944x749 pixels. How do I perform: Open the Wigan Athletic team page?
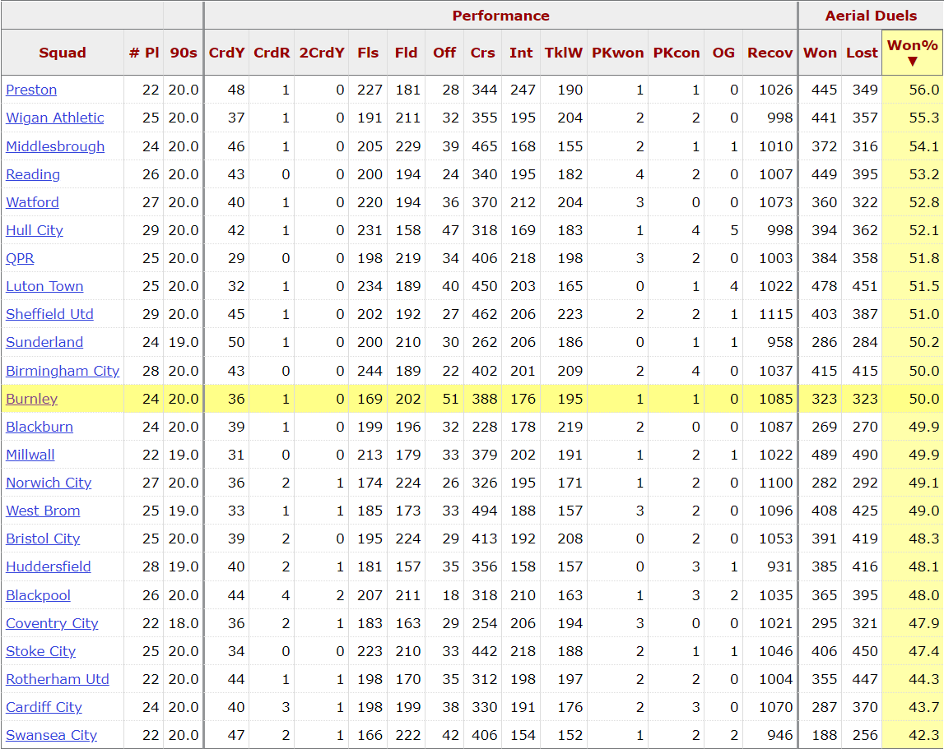tap(54, 118)
